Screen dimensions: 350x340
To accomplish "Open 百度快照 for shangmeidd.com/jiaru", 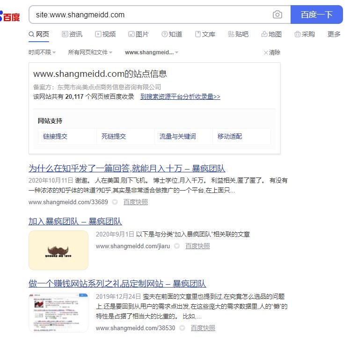I will [197, 246].
